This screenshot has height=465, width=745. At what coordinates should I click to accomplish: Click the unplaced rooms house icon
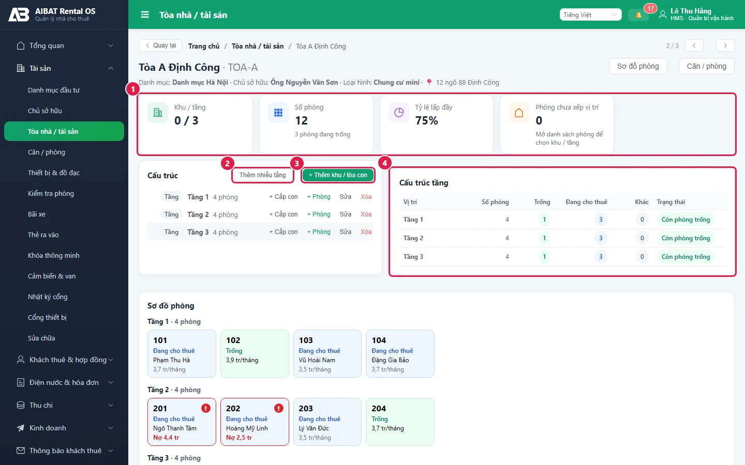click(x=519, y=113)
